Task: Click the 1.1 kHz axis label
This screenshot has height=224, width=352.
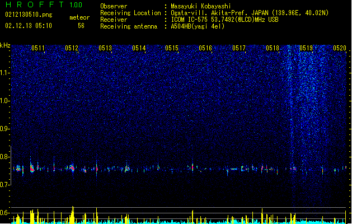Action: tap(5, 73)
